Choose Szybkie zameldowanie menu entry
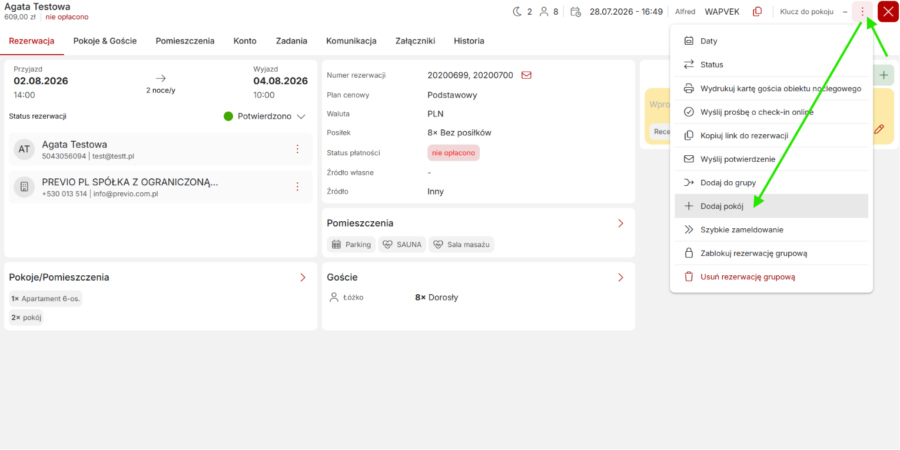This screenshot has height=450, width=900. tap(771, 229)
